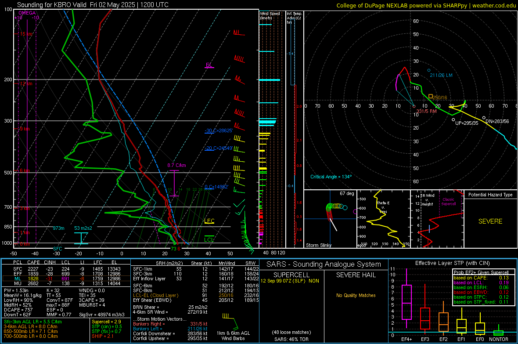Click the OMEGA label at top left
518x344 pixels.
click(27, 13)
